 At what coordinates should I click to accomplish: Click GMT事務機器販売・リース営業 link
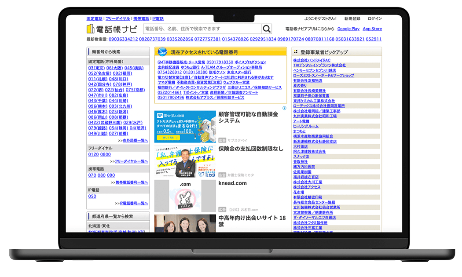181,62
